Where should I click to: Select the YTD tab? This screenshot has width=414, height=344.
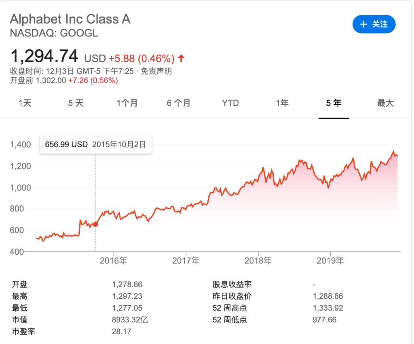point(230,103)
